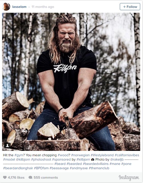Open the #norwegian hashtag
143x183 pixels.
click(80, 155)
